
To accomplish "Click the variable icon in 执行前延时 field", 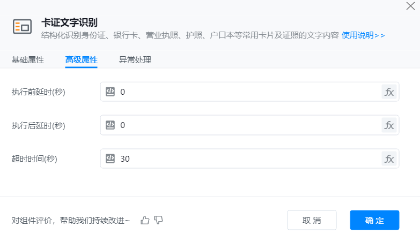I will click(x=110, y=92).
